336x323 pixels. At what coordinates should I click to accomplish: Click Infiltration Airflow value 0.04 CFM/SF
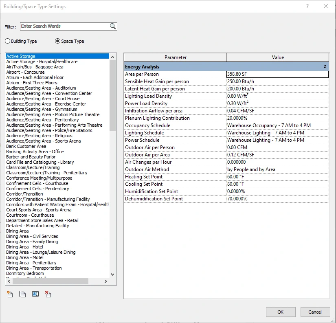(277, 111)
